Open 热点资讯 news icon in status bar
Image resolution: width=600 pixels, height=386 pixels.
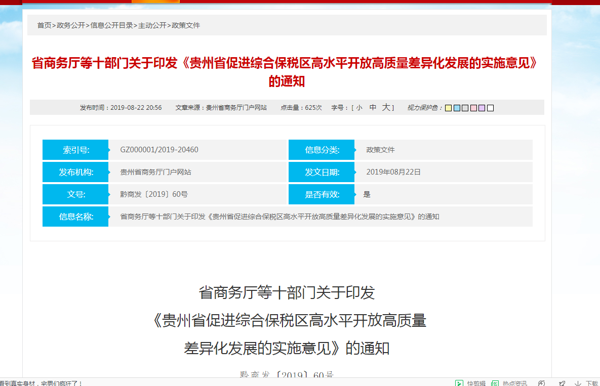click(x=495, y=383)
